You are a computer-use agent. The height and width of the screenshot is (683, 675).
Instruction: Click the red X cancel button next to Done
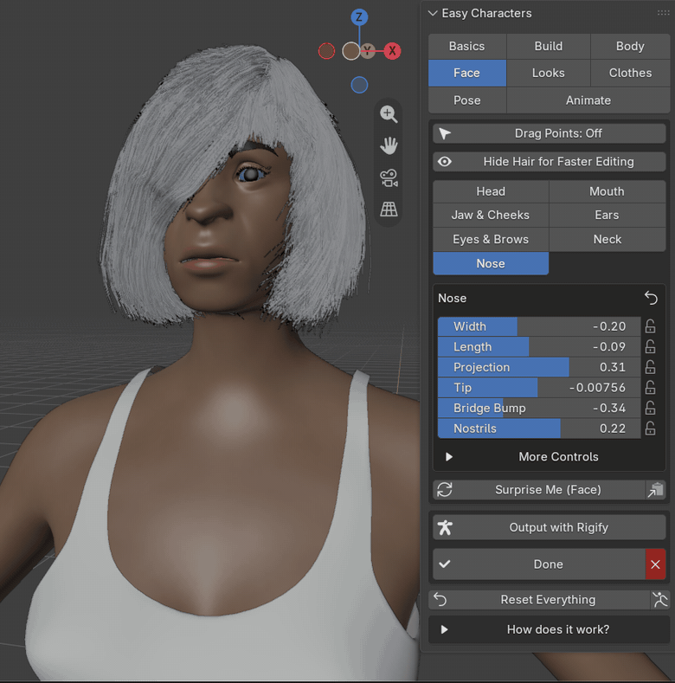(x=655, y=564)
